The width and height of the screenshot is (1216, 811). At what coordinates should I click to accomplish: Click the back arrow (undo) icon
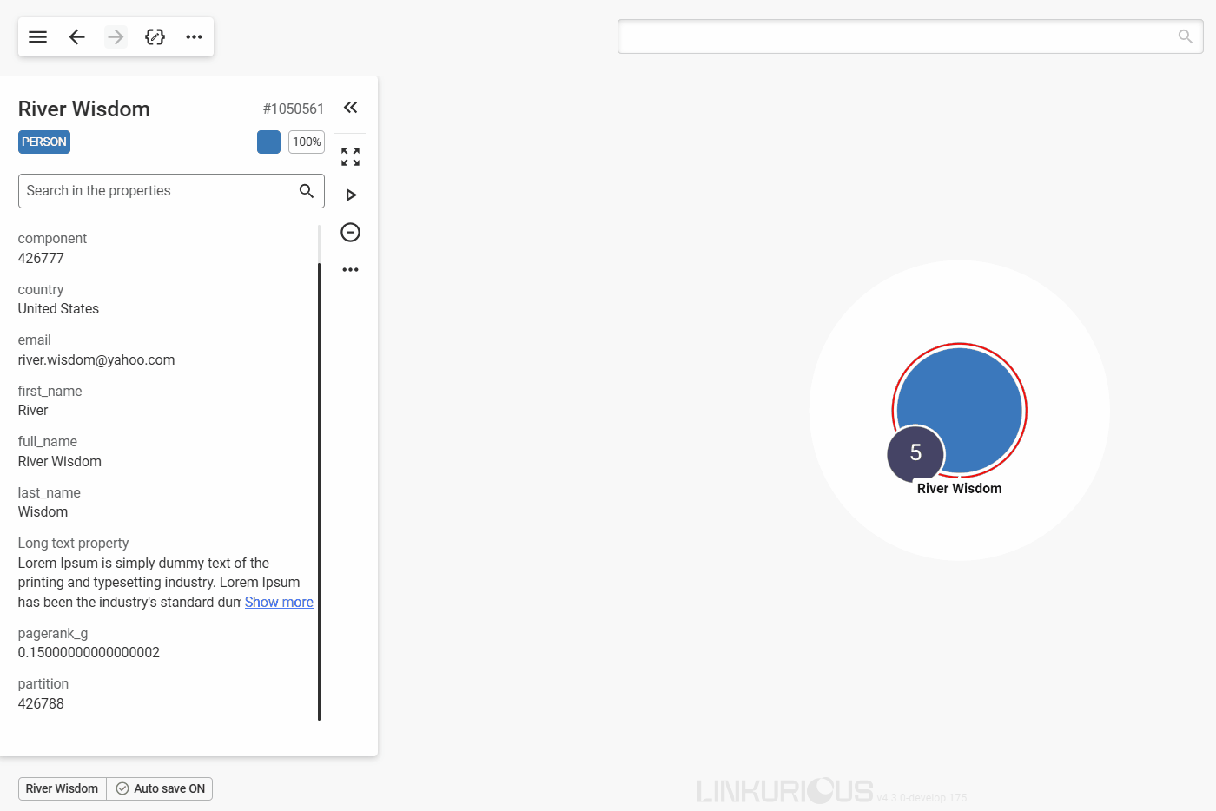coord(77,36)
